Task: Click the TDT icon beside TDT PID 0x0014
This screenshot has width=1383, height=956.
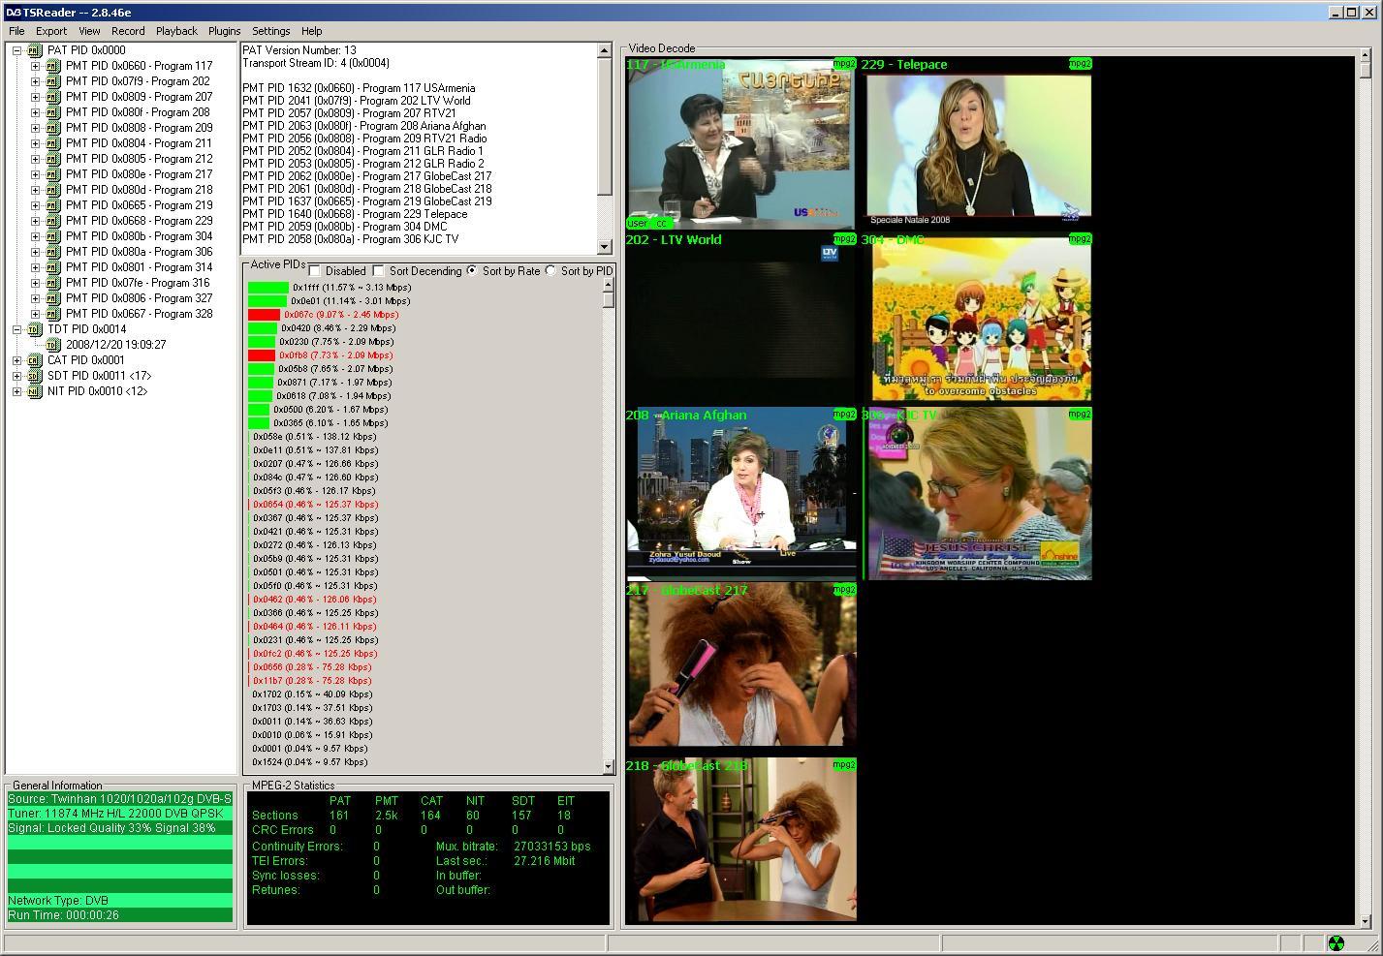Action: point(35,329)
